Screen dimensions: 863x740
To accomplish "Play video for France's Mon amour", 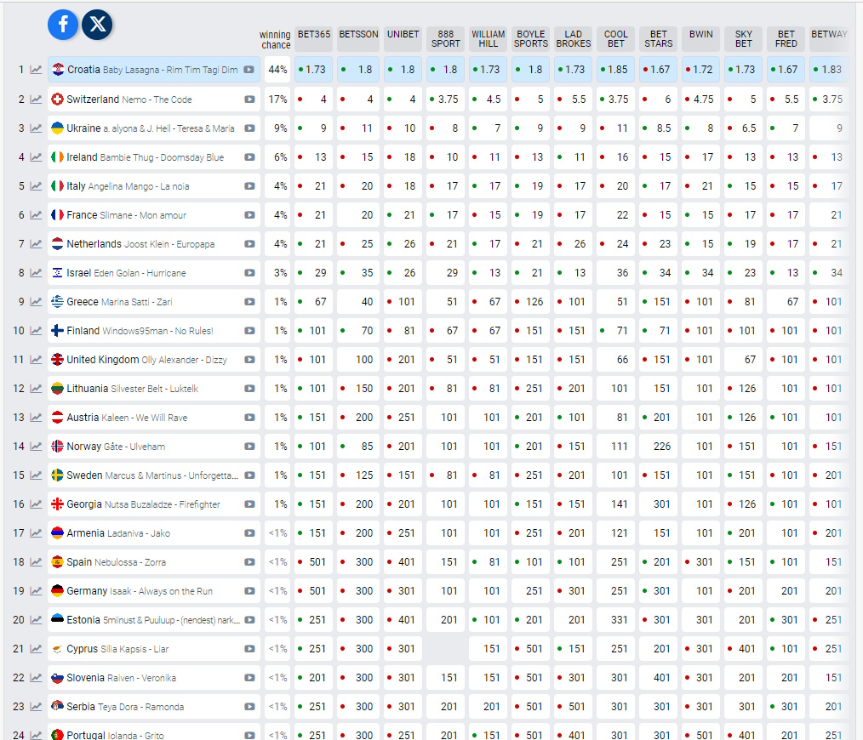I will pos(249,215).
